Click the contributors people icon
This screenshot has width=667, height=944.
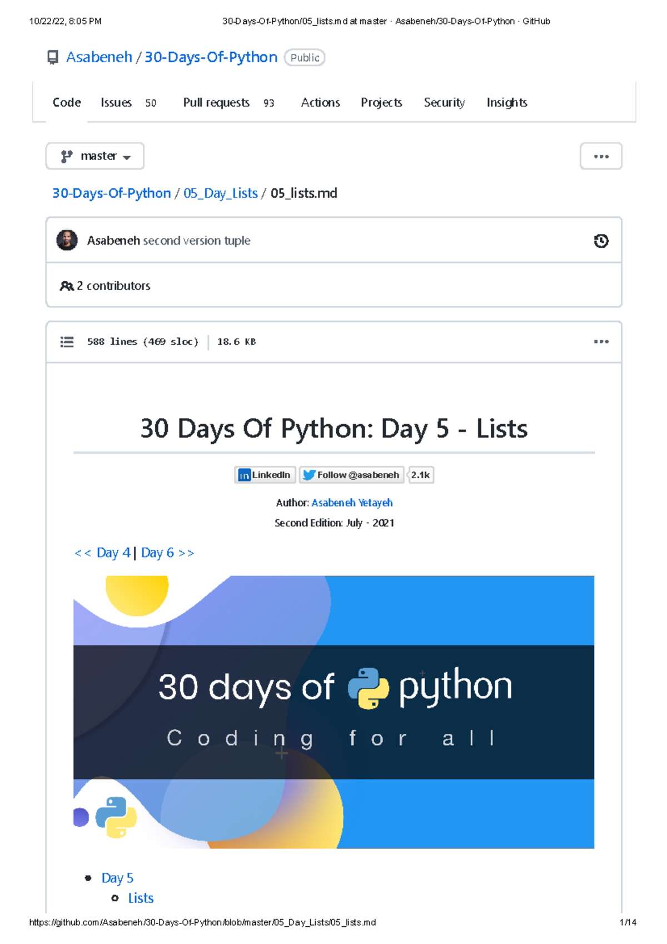point(67,286)
